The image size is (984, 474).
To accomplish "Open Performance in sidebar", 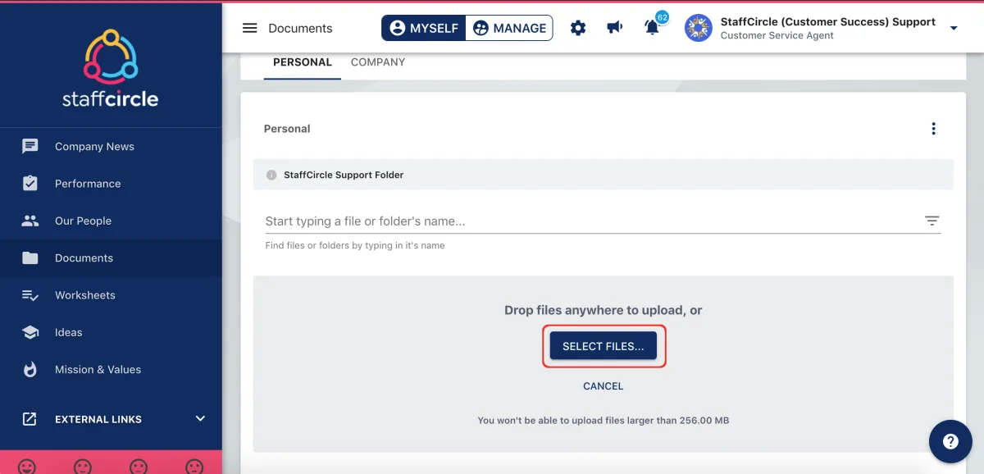I will [x=111, y=184].
